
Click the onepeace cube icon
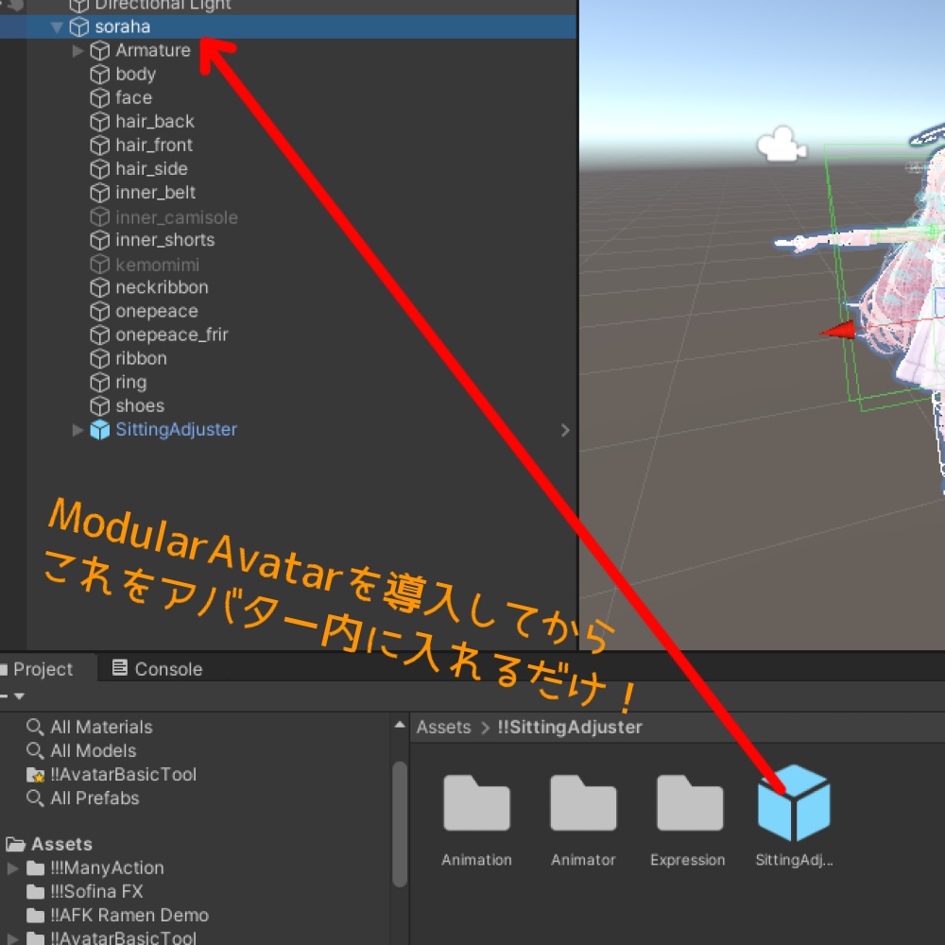point(99,311)
